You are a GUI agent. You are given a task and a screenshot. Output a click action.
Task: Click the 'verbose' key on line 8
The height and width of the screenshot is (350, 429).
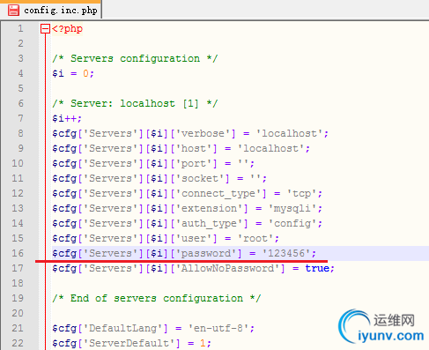(x=203, y=133)
